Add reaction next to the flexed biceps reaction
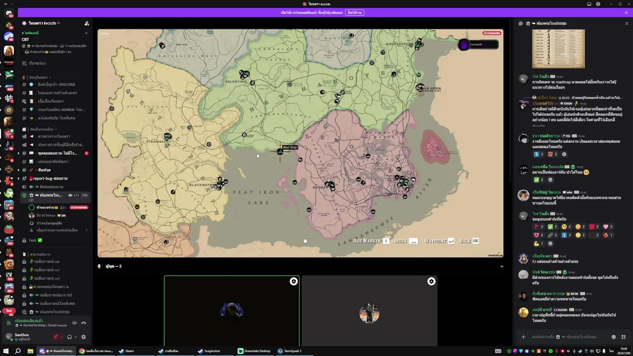Screen dimensions: 633x356 [550, 244]
